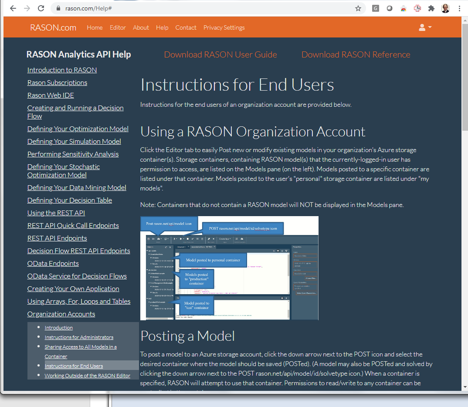The height and width of the screenshot is (407, 468).
Task: Open REST API Quick Call Endpoints
Action: 73,226
